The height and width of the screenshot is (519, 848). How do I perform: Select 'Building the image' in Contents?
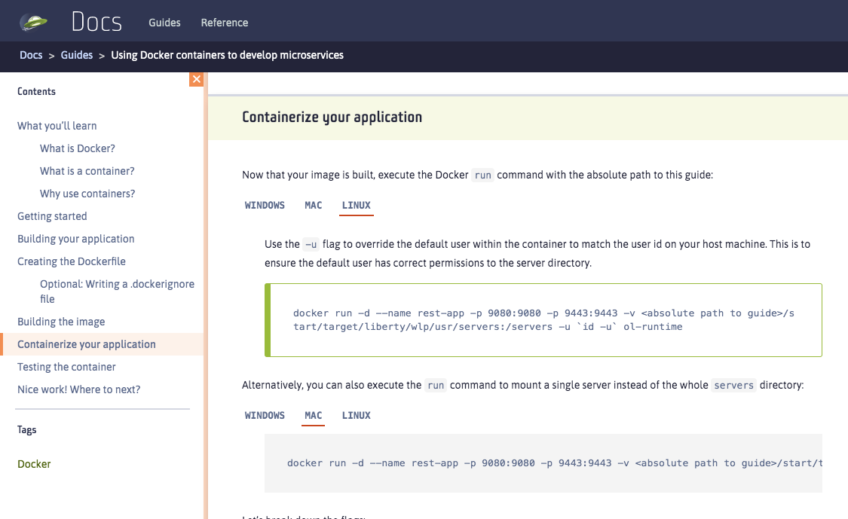[60, 322]
